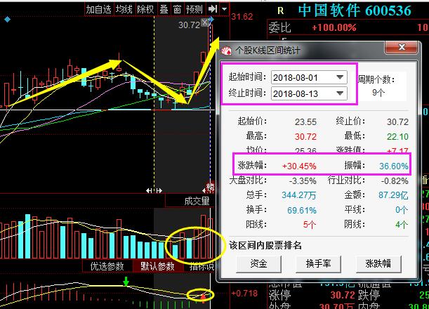Click the red 榜 ranking icon
The height and width of the screenshot is (309, 429).
pos(209,187)
